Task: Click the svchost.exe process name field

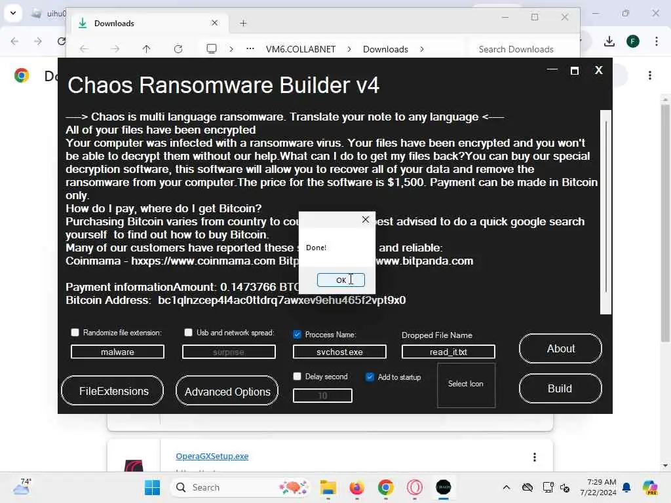Action: 339,352
